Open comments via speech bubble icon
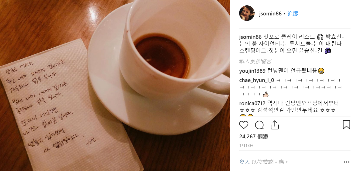This screenshot has width=351, height=171. point(259,125)
